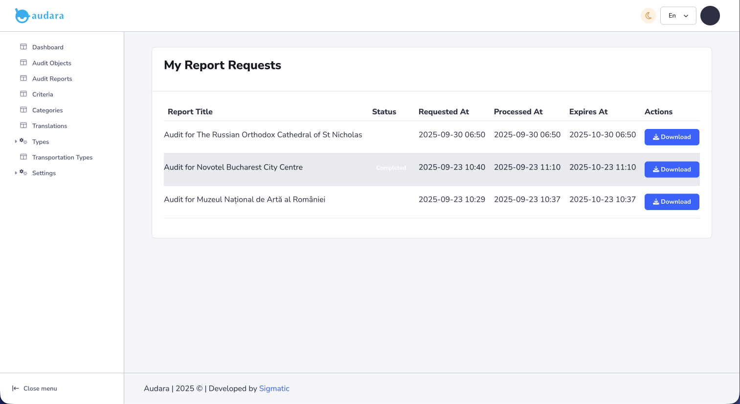Click the Audara logo icon
Image resolution: width=740 pixels, height=404 pixels.
point(22,16)
